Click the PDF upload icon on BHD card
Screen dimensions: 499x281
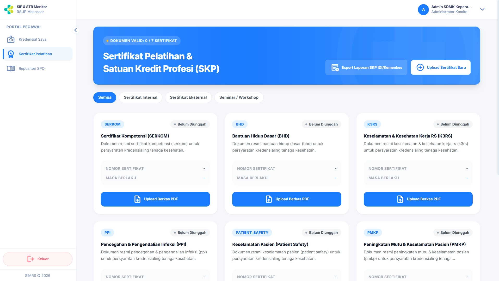coord(269,199)
